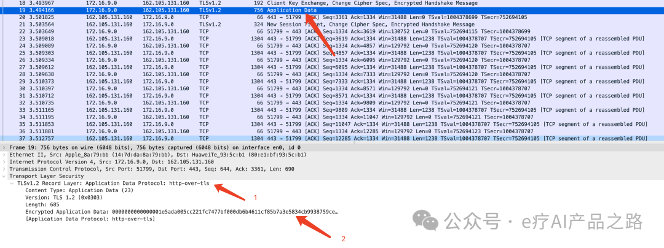664x248 pixels.
Task: Select packet 30 in the packet list
Action: coord(246,88)
